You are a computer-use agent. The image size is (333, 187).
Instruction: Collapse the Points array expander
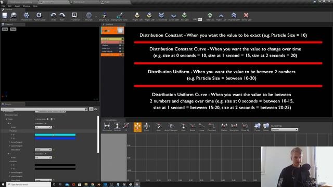click(7, 119)
